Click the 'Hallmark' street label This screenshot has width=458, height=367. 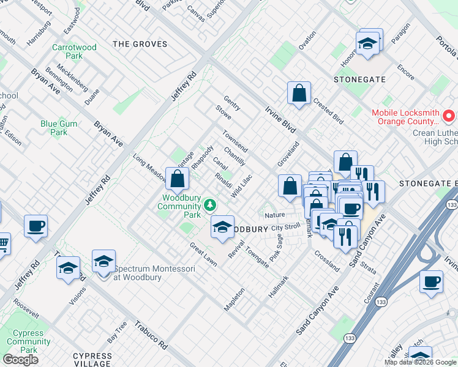pyautogui.click(x=279, y=287)
